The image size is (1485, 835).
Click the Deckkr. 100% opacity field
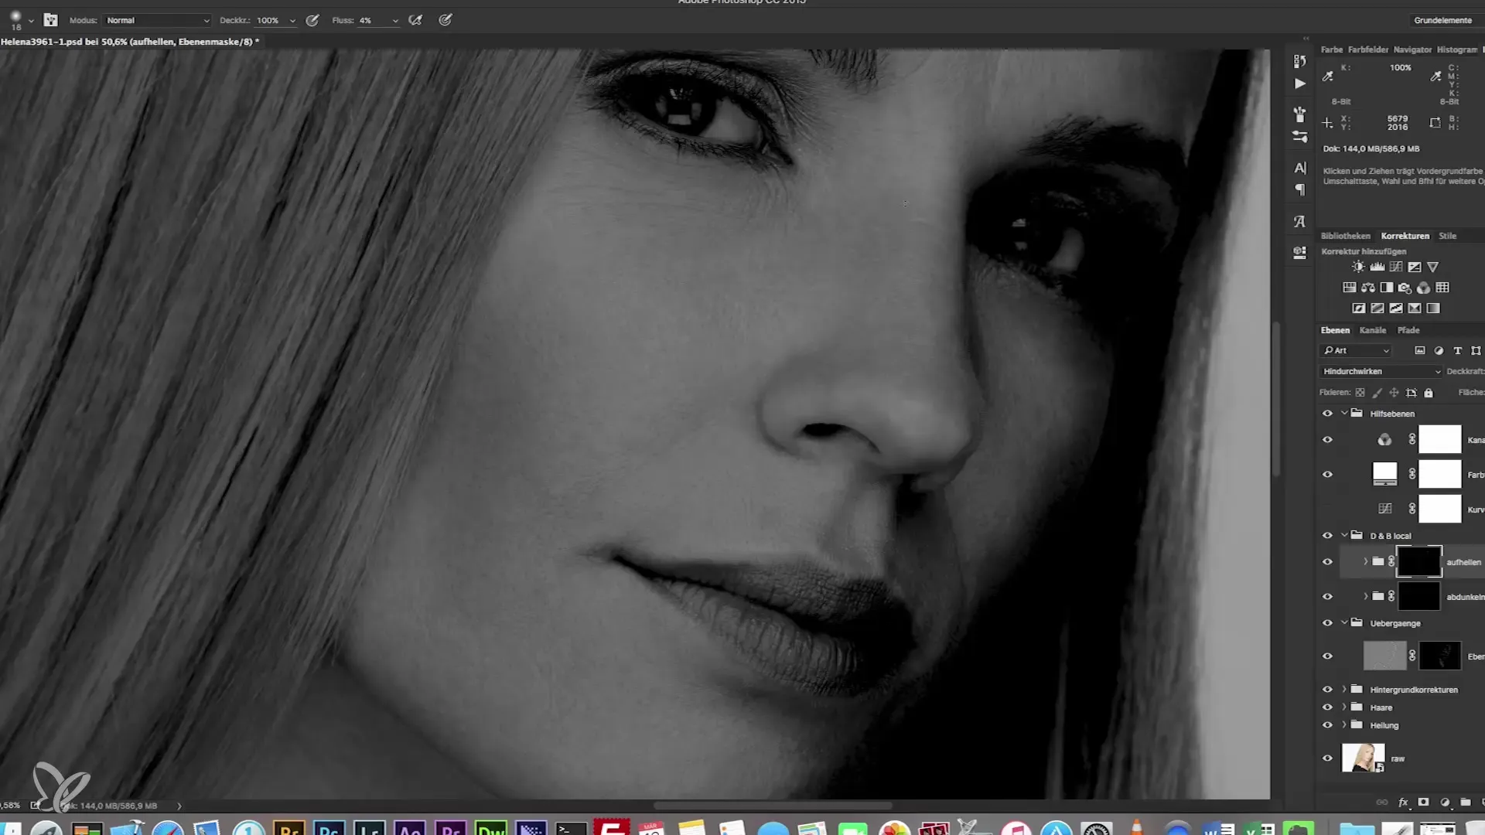coord(269,20)
